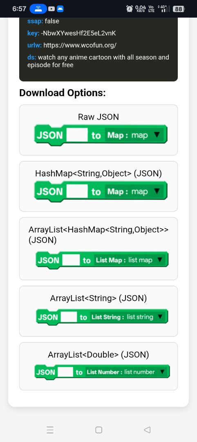Open list string dropdown arrow

pyautogui.click(x=160, y=317)
